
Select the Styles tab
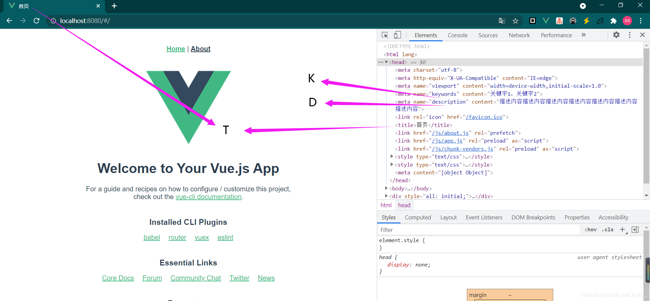[x=389, y=217]
